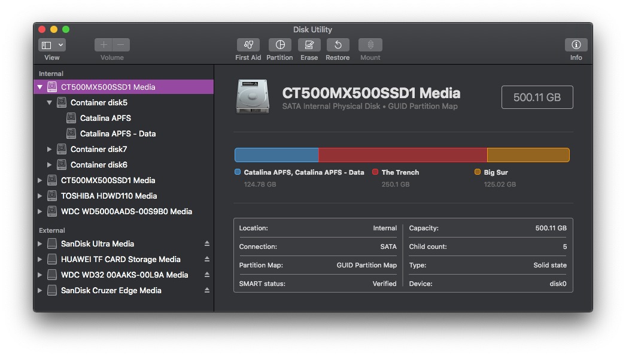Click the add Volume plus button
This screenshot has width=626, height=356.
coord(104,45)
